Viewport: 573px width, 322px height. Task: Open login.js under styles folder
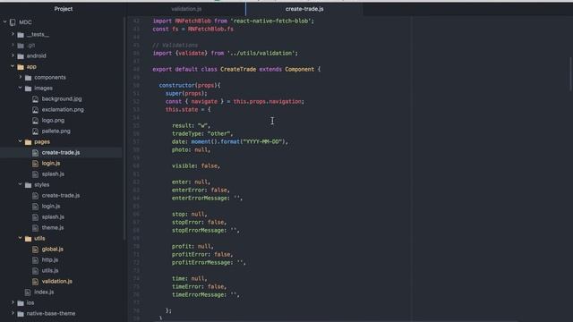coord(51,207)
